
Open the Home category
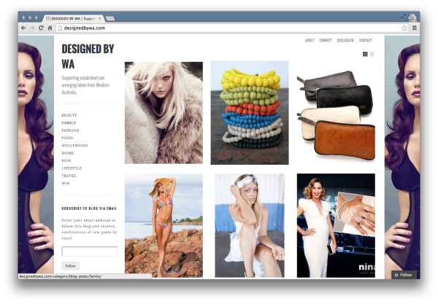point(68,153)
